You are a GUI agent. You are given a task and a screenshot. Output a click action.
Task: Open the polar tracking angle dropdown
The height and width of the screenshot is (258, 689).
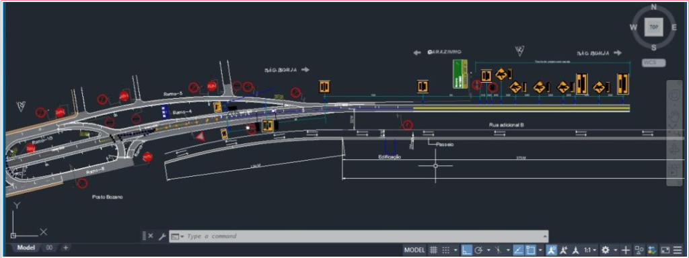click(488, 250)
